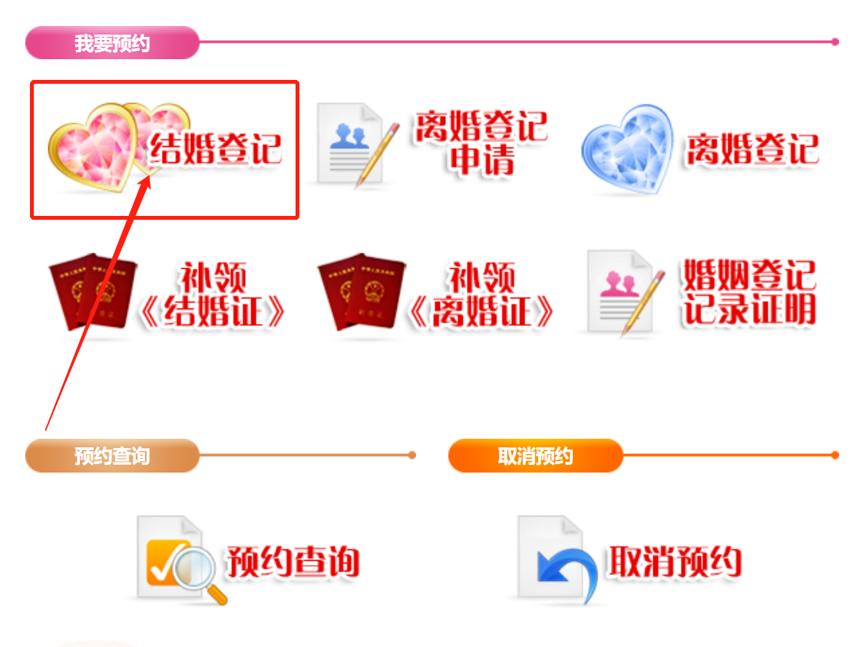
Task: Click the blue undo arrow document icon
Action: [x=557, y=559]
